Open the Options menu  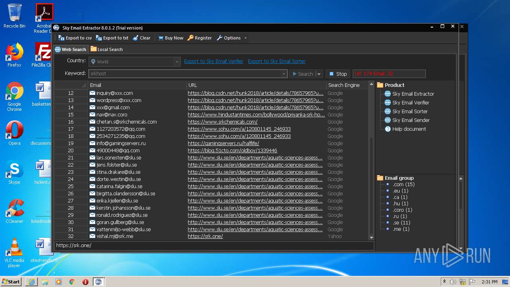pos(229,38)
